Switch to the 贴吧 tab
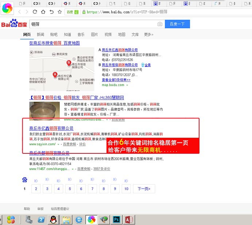The height and width of the screenshot is (225, 252). (54, 35)
